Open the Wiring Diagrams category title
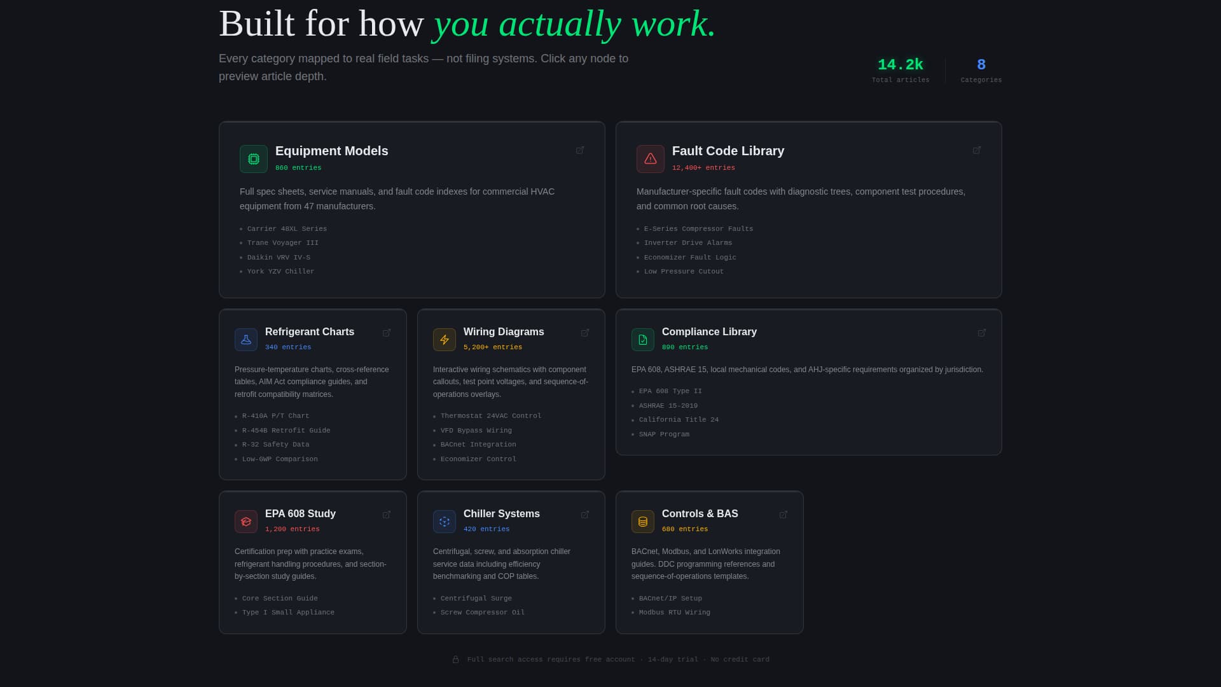The height and width of the screenshot is (687, 1221). click(504, 332)
